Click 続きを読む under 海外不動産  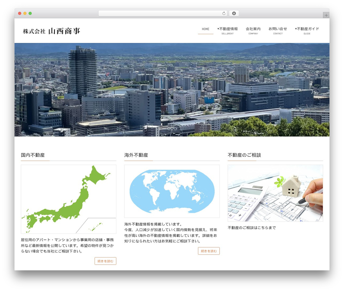point(209,251)
